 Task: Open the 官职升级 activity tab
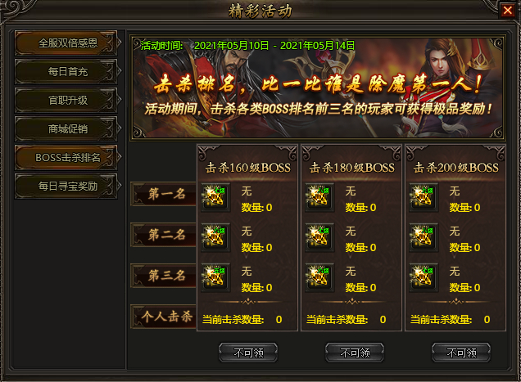pyautogui.click(x=66, y=101)
